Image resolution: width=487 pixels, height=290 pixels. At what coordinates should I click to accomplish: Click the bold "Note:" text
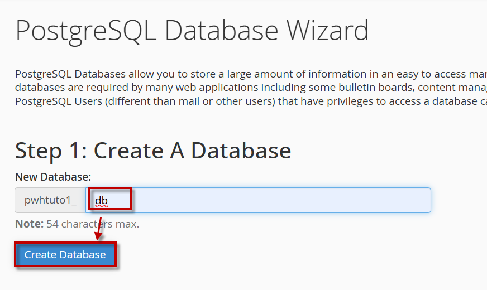(x=29, y=224)
